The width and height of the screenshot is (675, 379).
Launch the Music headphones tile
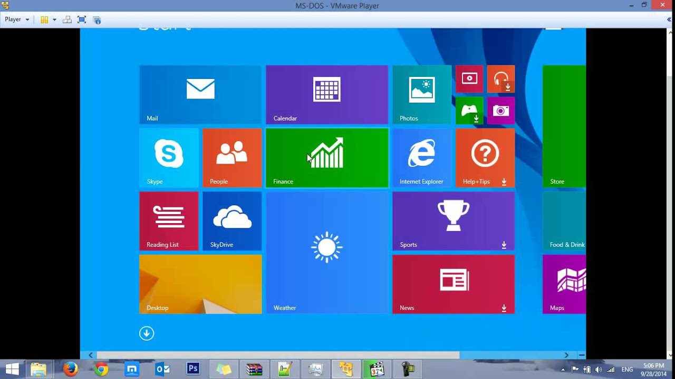pos(501,79)
